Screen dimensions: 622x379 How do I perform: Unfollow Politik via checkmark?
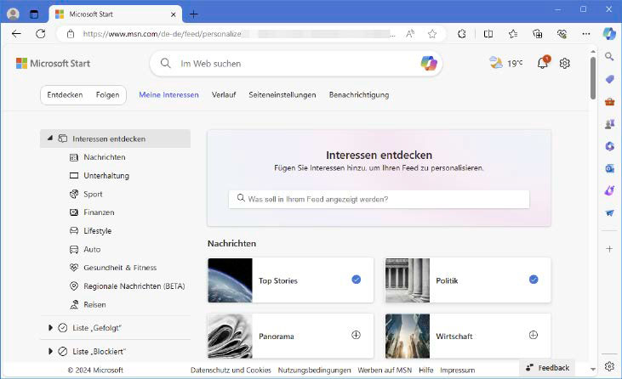click(x=534, y=280)
